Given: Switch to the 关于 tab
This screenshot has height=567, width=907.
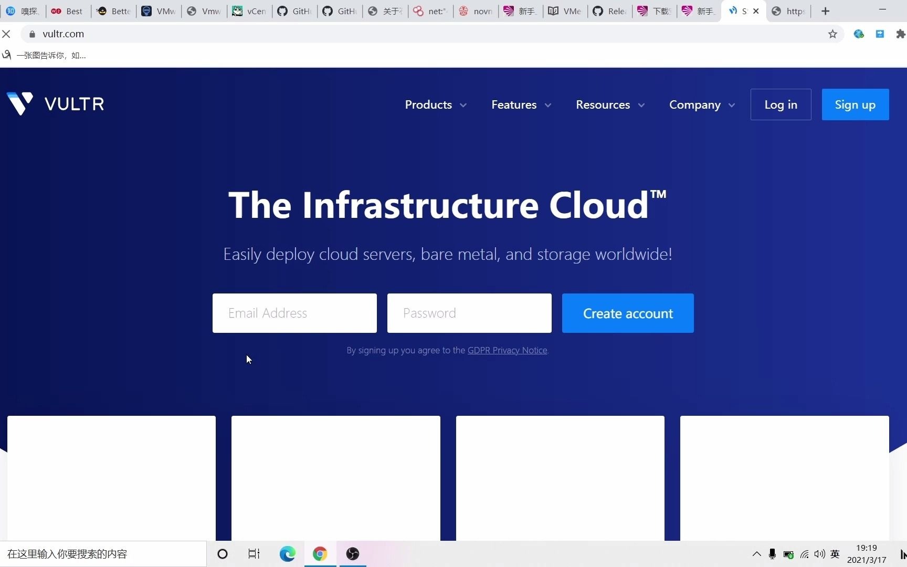Looking at the screenshot, I should tap(385, 11).
